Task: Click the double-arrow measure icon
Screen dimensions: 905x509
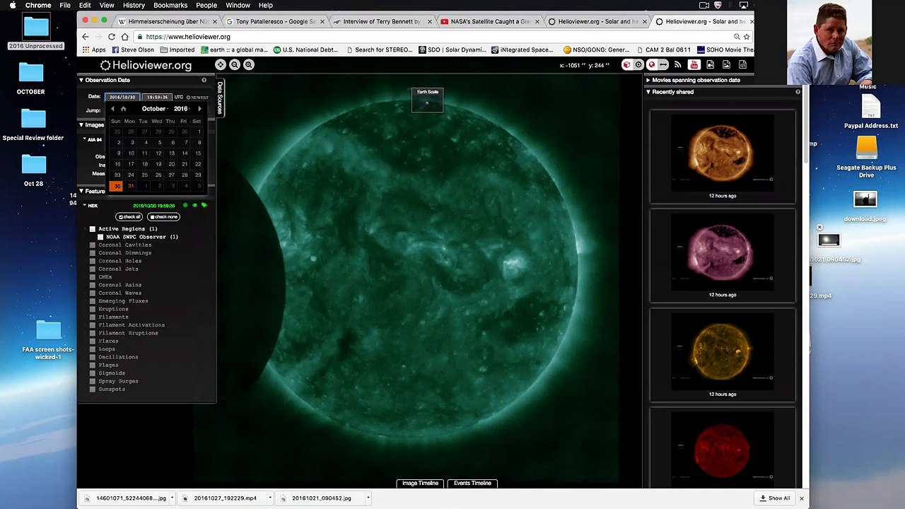Action: [x=663, y=64]
